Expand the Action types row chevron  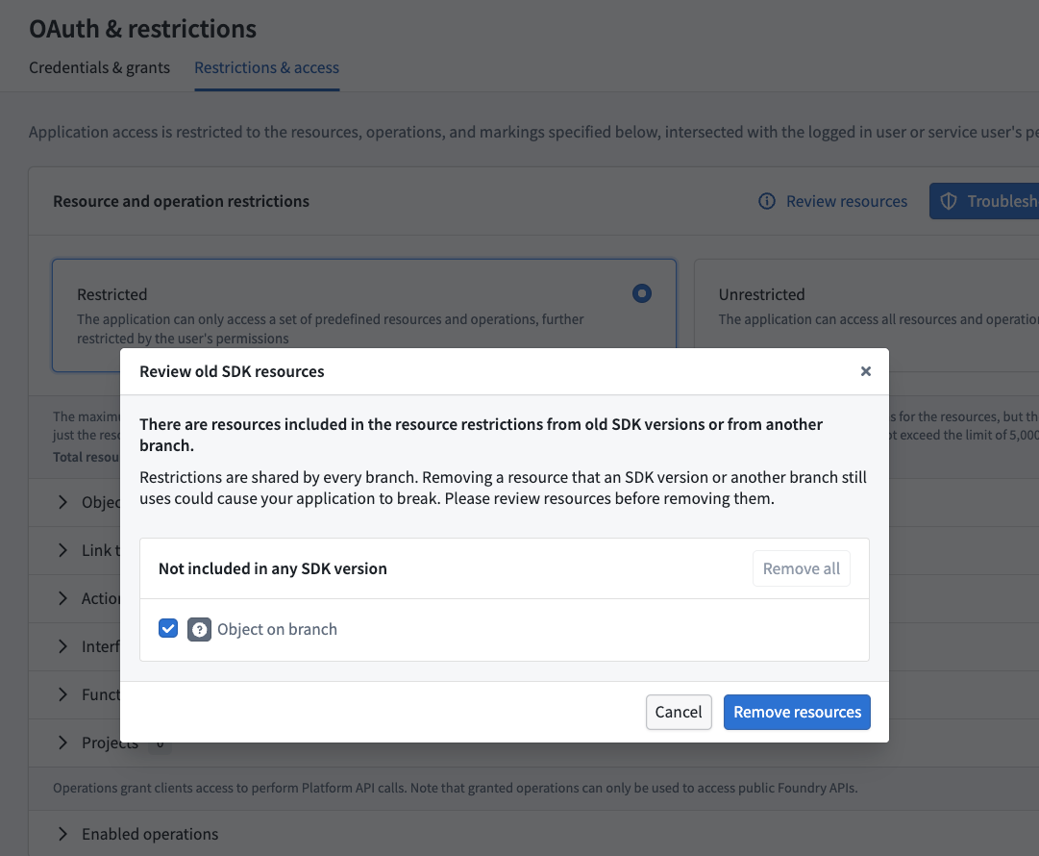62,598
